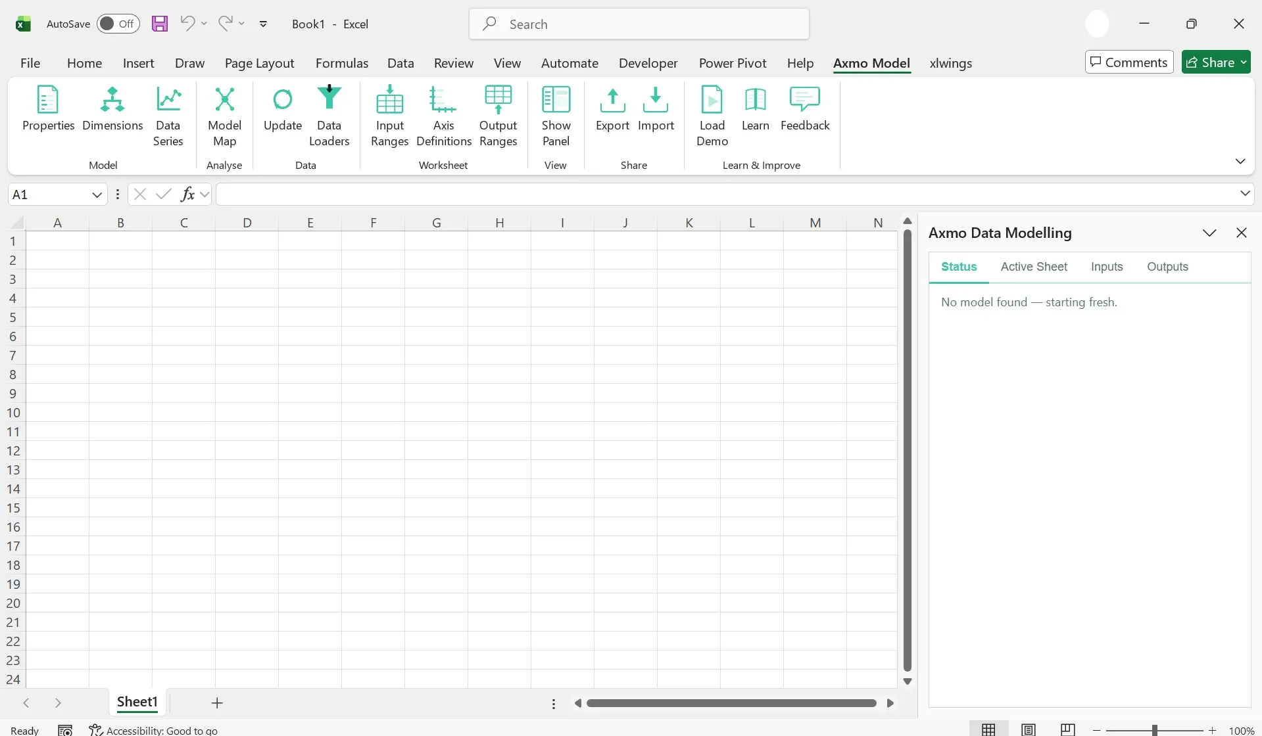Click the macro recording icon in status bar
Image resolution: width=1262 pixels, height=736 pixels.
[x=65, y=730]
